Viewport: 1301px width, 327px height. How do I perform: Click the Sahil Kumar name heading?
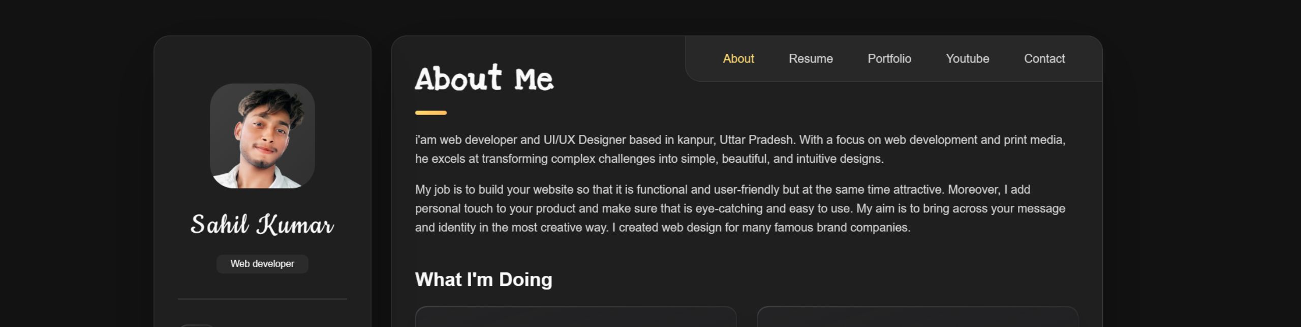tap(262, 225)
